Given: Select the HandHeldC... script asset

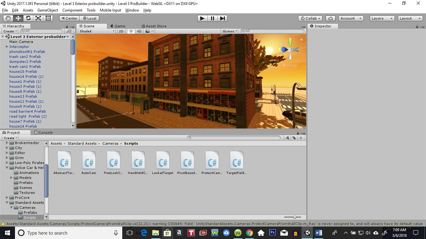Looking at the screenshot, I should [138, 163].
